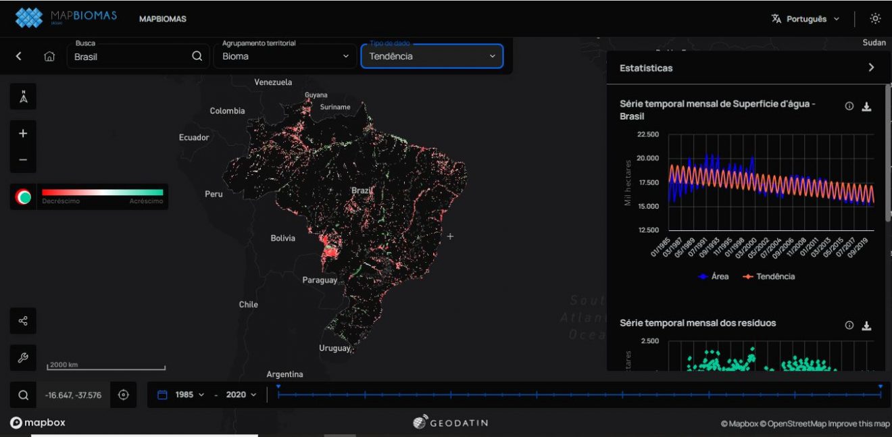Toggle the light/dark theme sun icon

click(x=875, y=19)
